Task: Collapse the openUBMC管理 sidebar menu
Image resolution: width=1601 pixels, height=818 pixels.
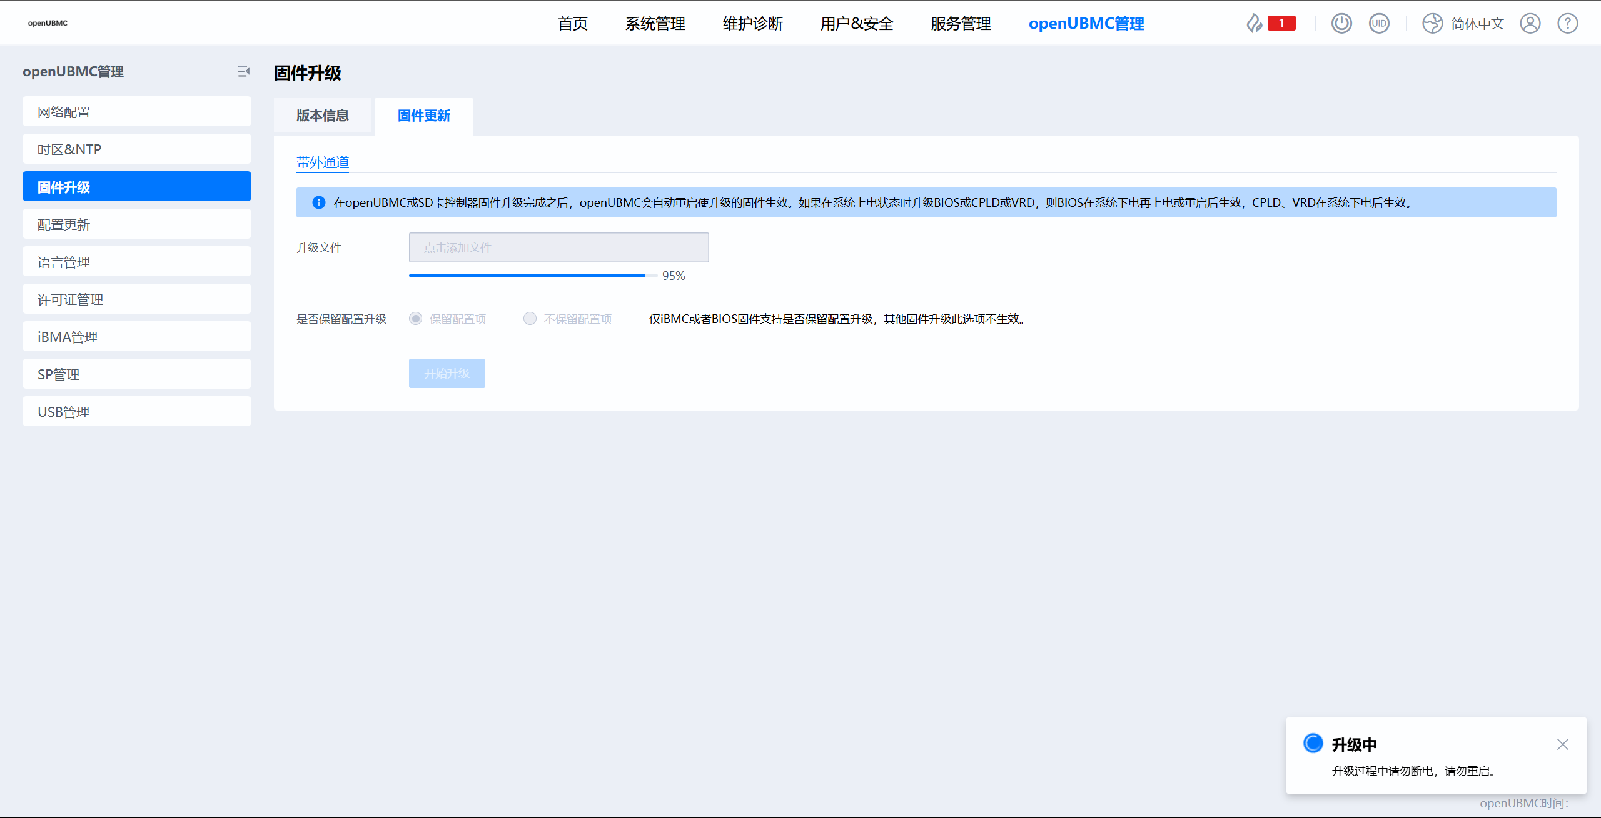Action: [x=244, y=72]
